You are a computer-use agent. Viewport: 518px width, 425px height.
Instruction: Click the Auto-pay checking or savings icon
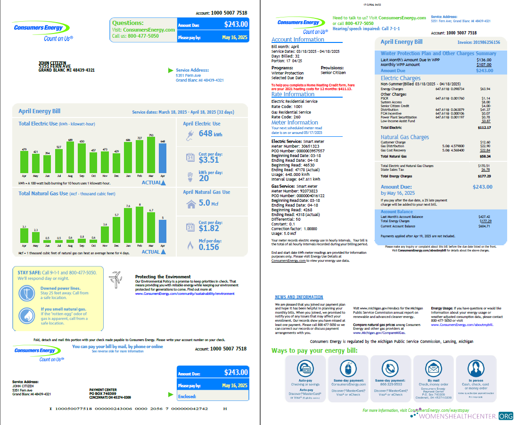coord(306,370)
